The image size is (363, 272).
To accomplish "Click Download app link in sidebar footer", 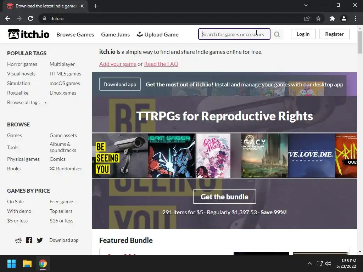I will 64,240.
